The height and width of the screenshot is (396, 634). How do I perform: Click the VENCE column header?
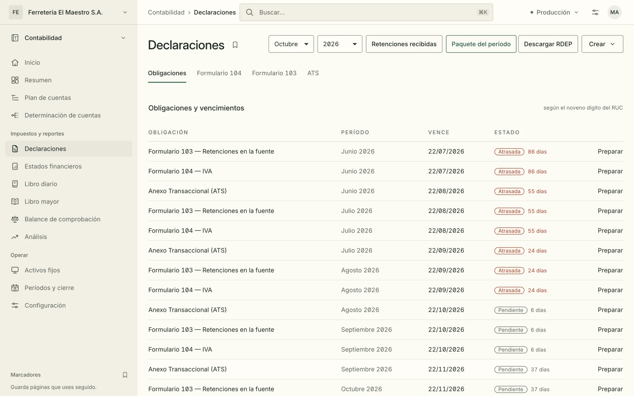(x=439, y=132)
